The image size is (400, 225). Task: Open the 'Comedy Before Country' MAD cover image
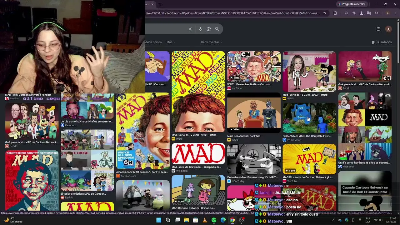point(32,180)
